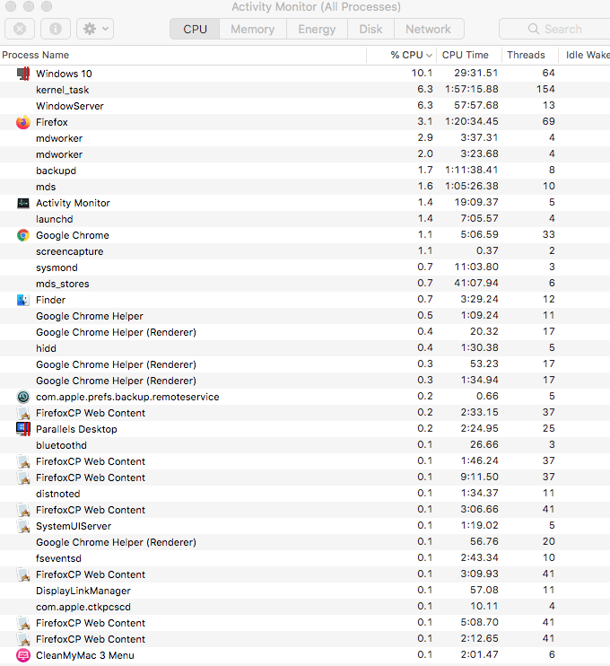Click Finder CPU time 3:29.24
The height and width of the screenshot is (666, 610).
479,299
